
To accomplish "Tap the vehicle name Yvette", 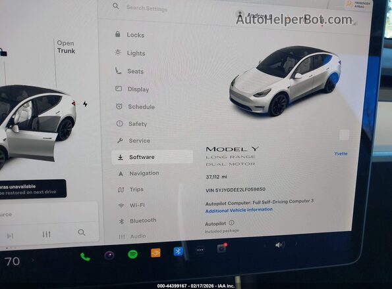I will click(341, 154).
